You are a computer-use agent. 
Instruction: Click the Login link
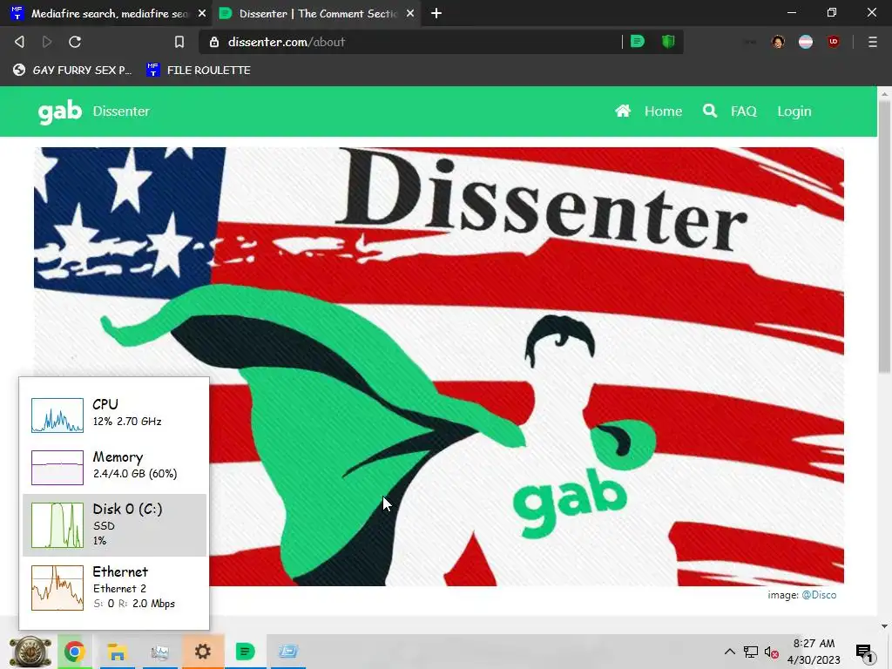click(x=794, y=111)
